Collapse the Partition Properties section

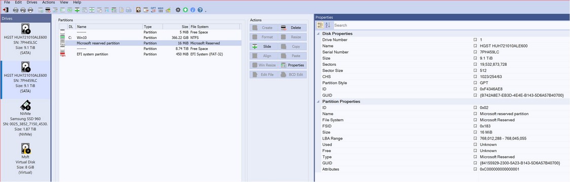[318, 102]
